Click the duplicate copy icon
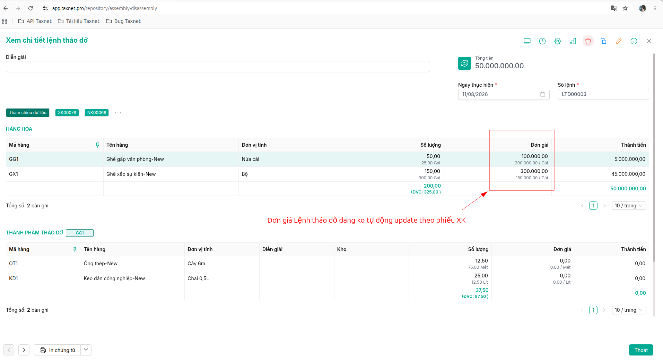 (x=603, y=41)
